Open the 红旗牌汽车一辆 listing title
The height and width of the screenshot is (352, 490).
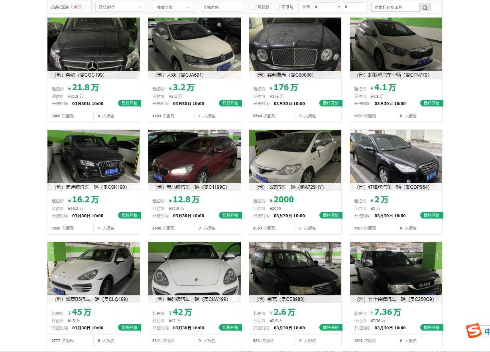[x=393, y=187]
